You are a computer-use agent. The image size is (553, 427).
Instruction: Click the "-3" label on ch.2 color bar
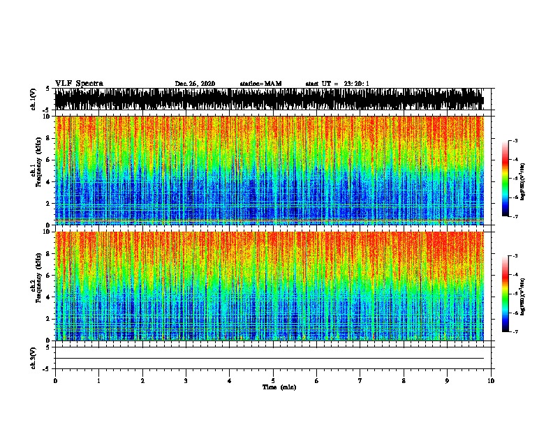(x=515, y=256)
